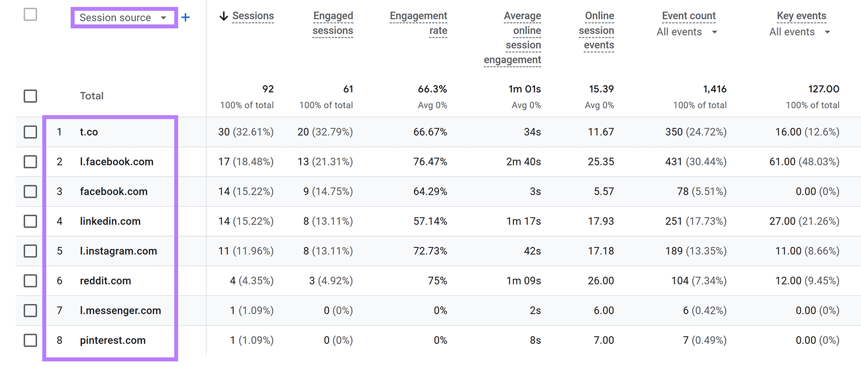Check the checkbox for l.facebook.com
This screenshot has width=861, height=368.
30,161
